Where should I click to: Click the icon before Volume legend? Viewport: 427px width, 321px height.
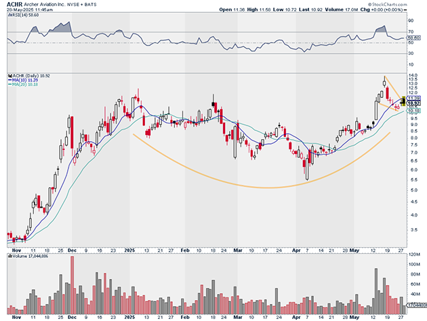click(10, 257)
